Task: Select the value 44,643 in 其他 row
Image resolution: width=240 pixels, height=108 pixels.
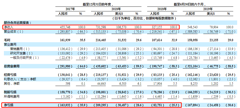Action: 102,84
